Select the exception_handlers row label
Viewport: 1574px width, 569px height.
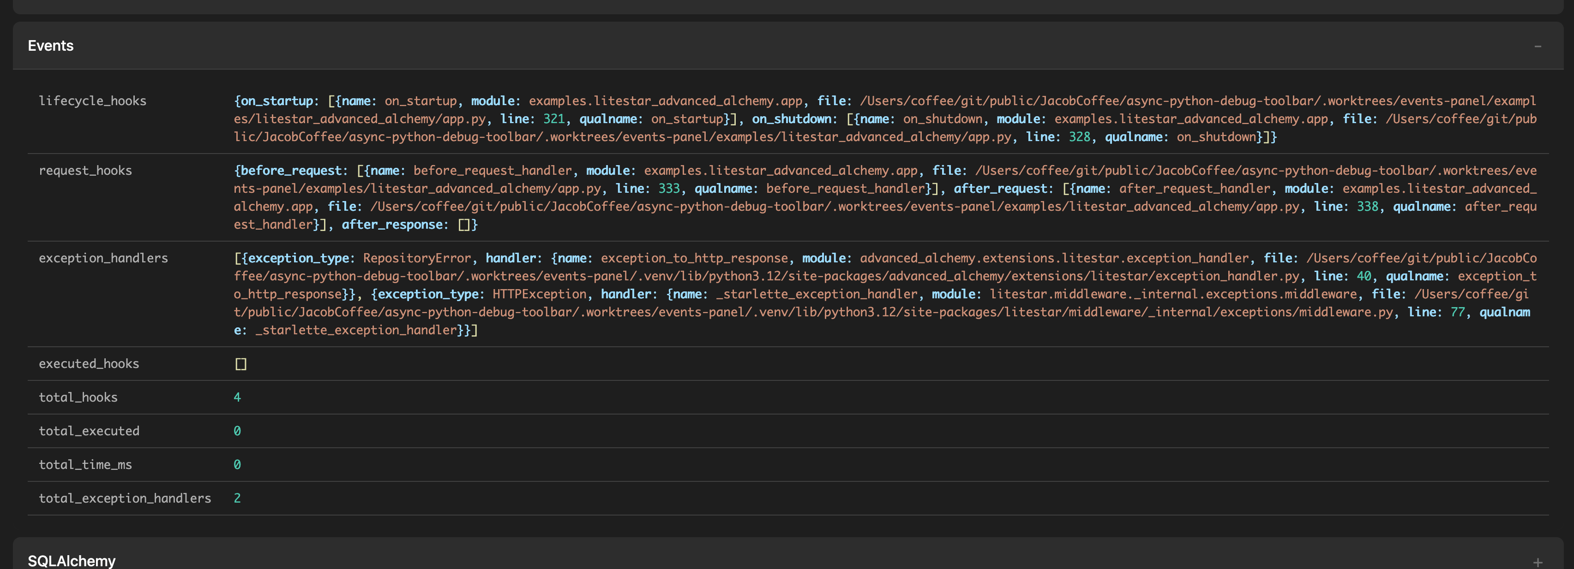click(103, 258)
